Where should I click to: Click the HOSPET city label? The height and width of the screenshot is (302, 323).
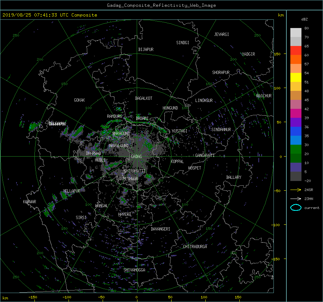(195, 168)
